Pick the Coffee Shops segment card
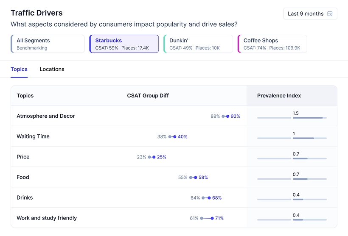 (272, 44)
